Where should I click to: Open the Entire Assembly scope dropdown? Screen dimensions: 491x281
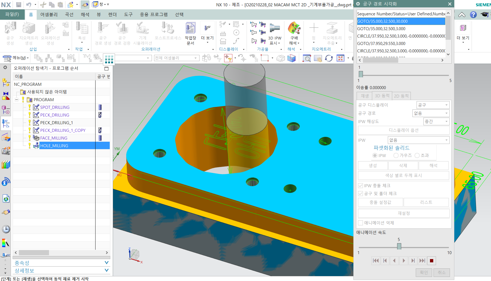point(177,58)
